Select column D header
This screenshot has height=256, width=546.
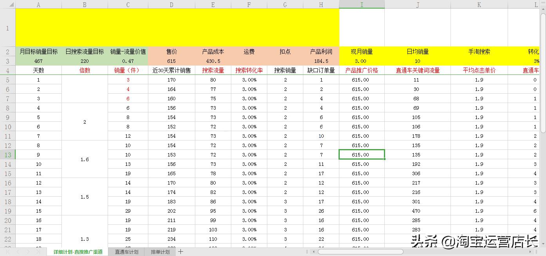point(171,4)
